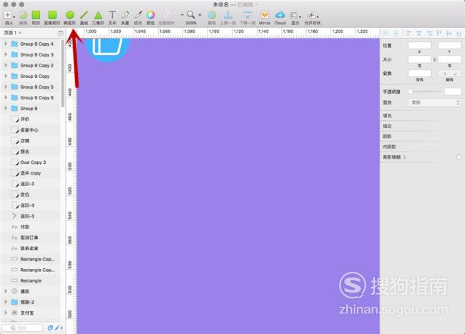The height and width of the screenshot is (334, 465).
Task: Open the View (显示) options dropdown
Action: [x=295, y=17]
